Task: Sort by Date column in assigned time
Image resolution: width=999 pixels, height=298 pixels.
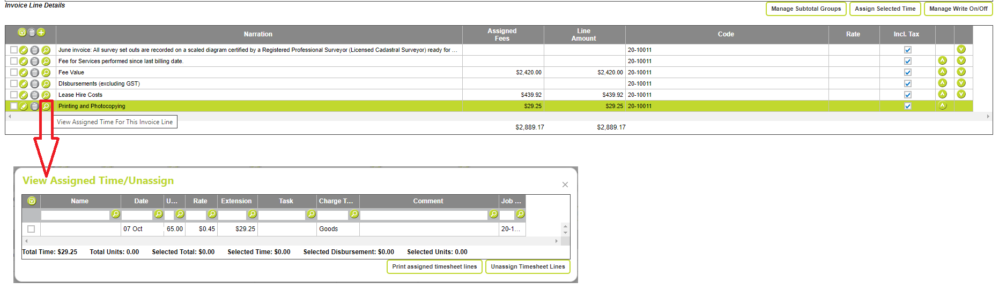Action: [x=141, y=201]
